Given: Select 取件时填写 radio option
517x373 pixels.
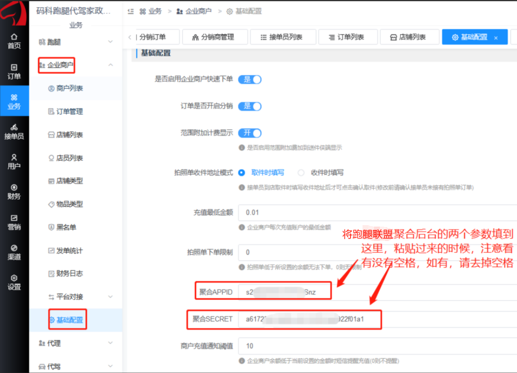Looking at the screenshot, I should point(242,173).
